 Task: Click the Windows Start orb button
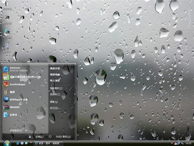tap(7, 143)
